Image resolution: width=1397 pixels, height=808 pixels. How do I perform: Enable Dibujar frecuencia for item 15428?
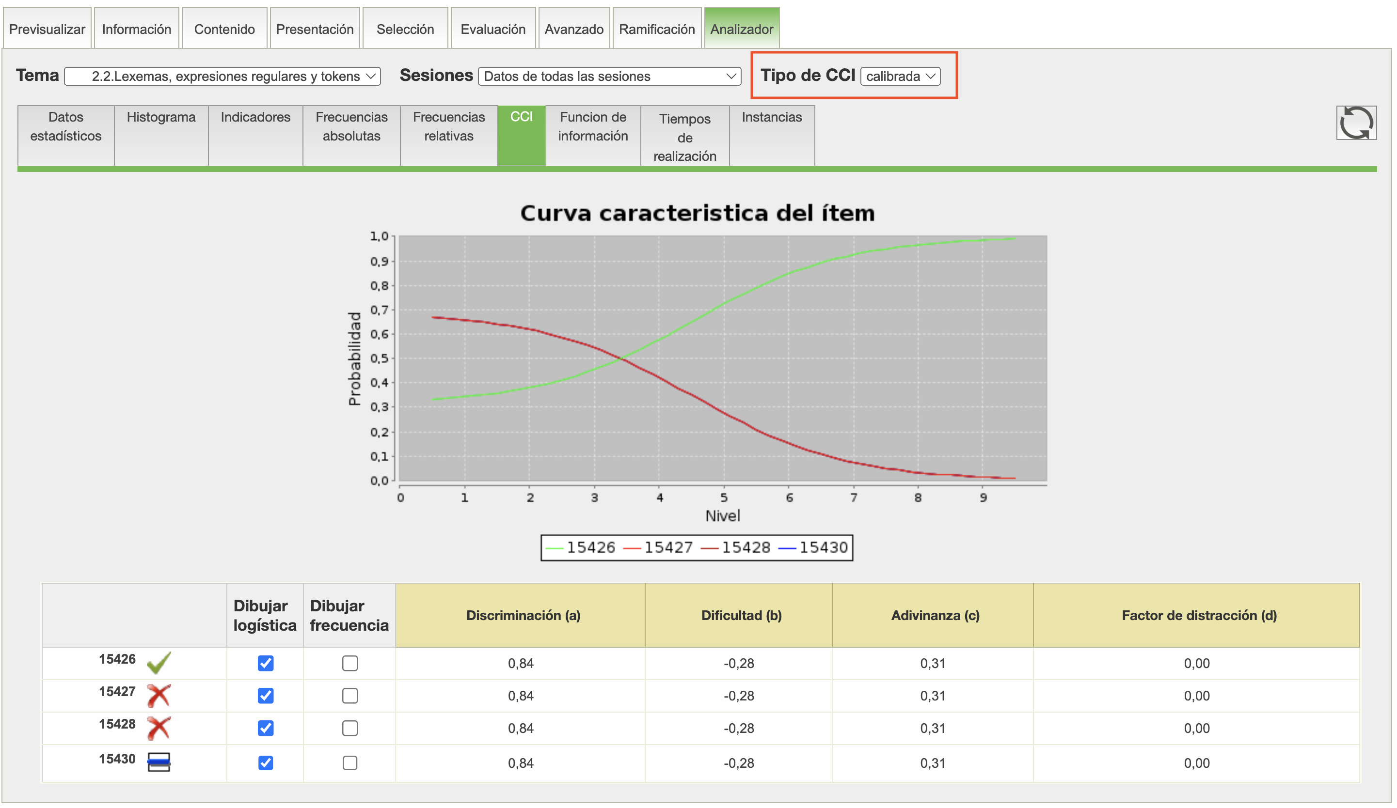point(350,728)
